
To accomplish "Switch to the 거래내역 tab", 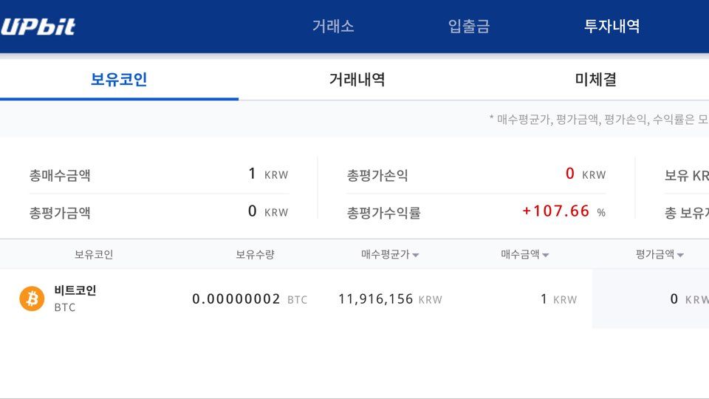I will click(x=357, y=80).
